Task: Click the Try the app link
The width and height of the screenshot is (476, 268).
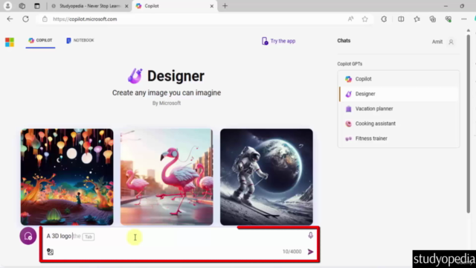Action: point(278,41)
